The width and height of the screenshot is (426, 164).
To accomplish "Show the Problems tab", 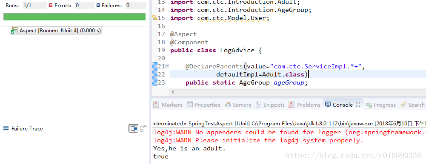I will click(x=305, y=105).
